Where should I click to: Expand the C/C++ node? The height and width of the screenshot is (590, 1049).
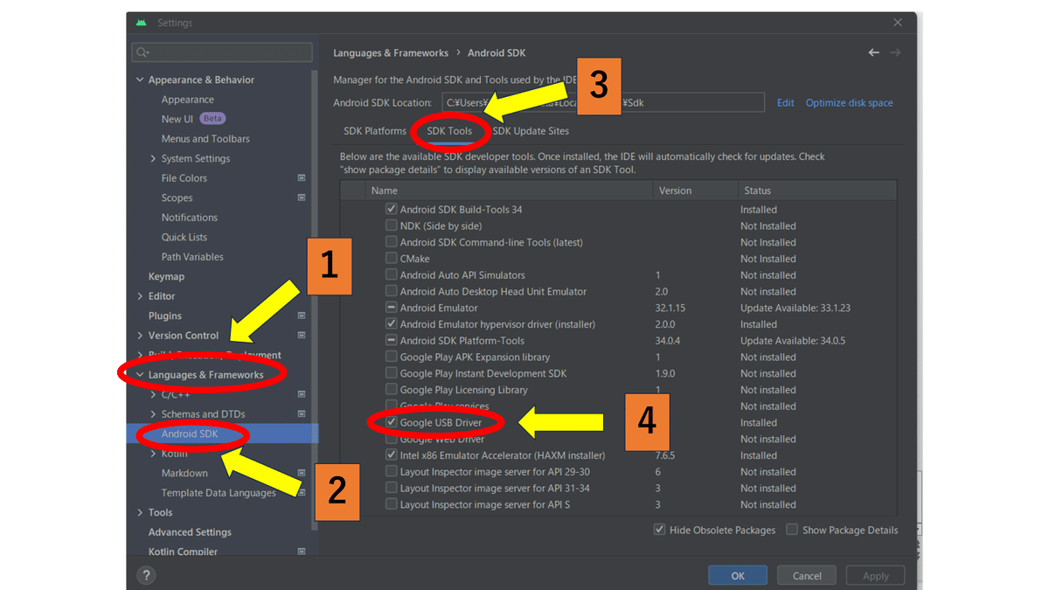[x=153, y=394]
